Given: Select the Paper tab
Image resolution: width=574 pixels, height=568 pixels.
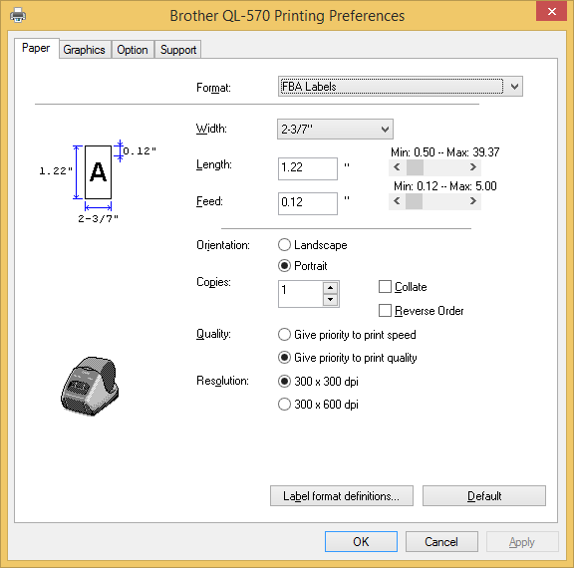Looking at the screenshot, I should (36, 48).
